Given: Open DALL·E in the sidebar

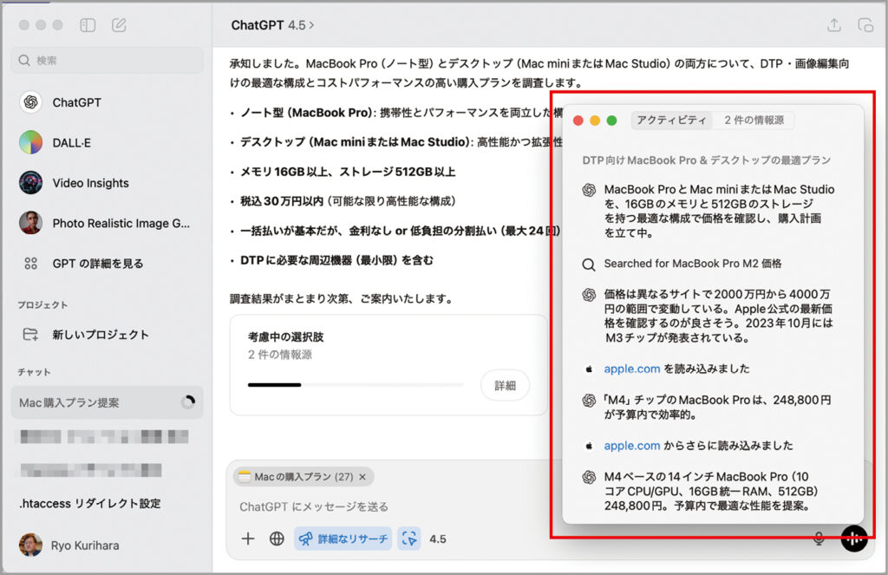Looking at the screenshot, I should click(71, 143).
